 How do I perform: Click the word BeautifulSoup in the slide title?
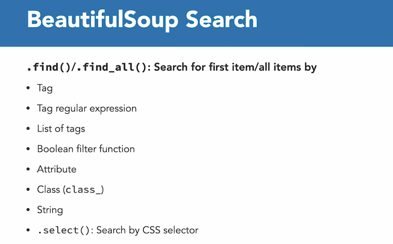click(102, 20)
